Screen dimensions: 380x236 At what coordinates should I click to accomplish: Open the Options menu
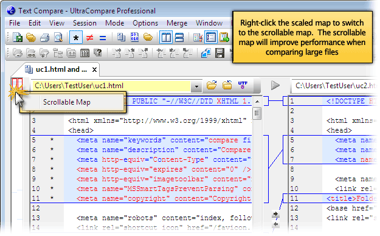pos(145,23)
